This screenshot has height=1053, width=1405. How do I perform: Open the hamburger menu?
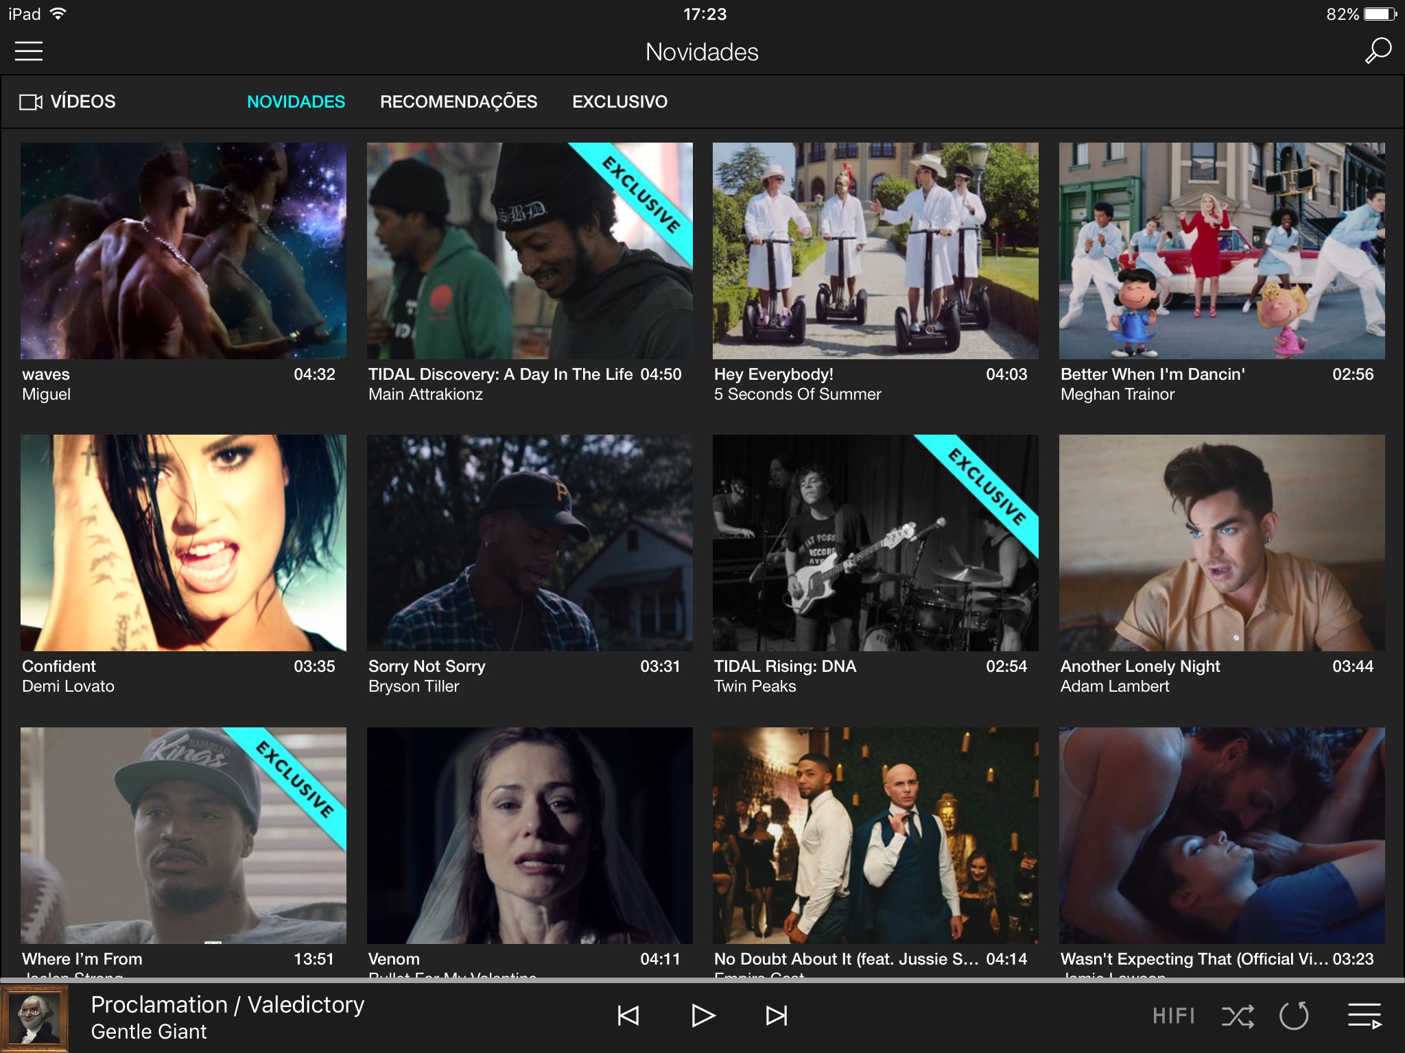[x=29, y=51]
